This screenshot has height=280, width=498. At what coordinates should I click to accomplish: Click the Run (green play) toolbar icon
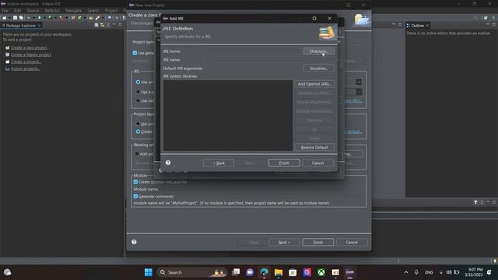click(40, 18)
